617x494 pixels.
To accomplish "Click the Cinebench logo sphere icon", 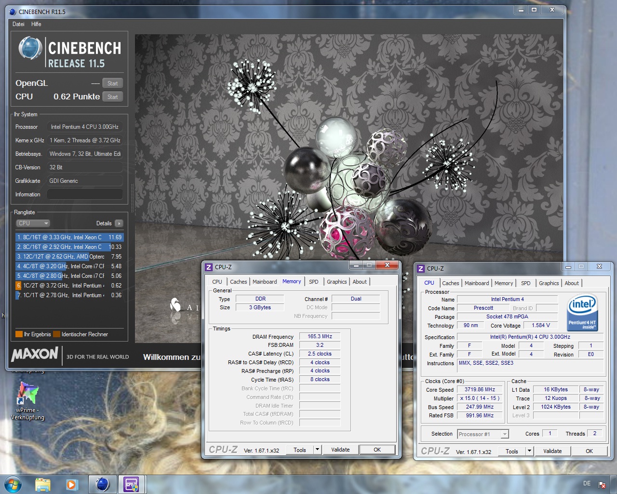I will [30, 48].
